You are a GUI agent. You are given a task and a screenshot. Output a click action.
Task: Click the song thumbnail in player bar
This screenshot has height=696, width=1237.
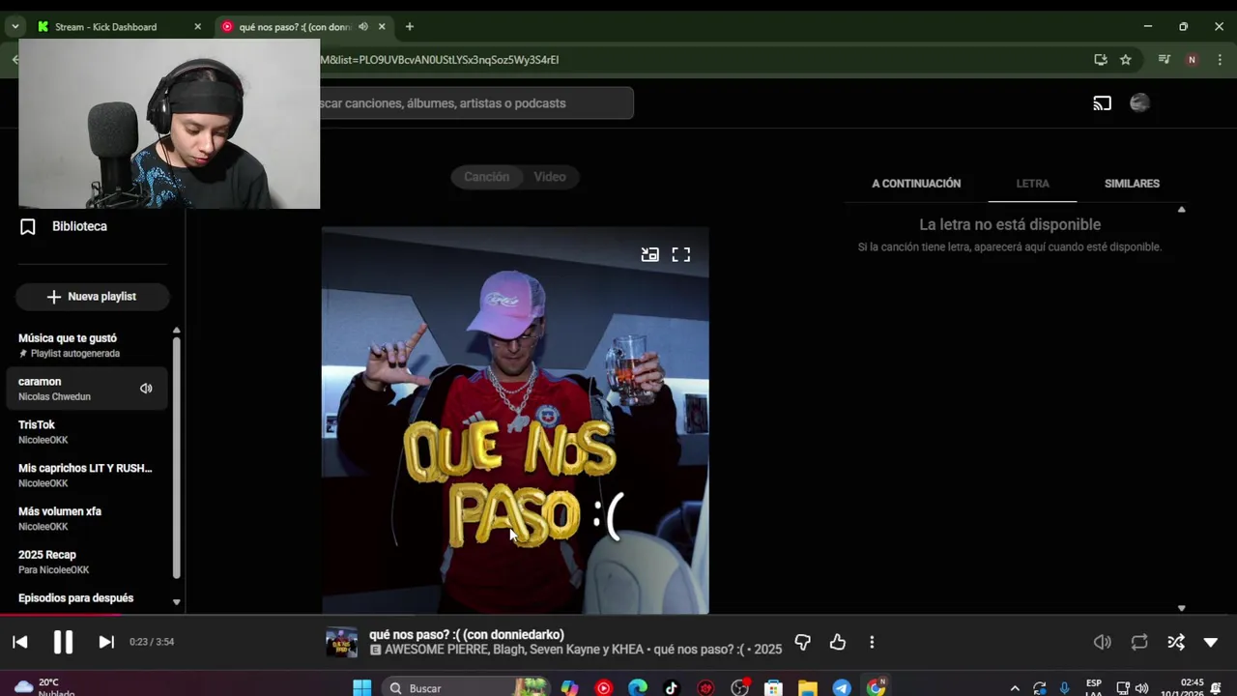click(341, 643)
